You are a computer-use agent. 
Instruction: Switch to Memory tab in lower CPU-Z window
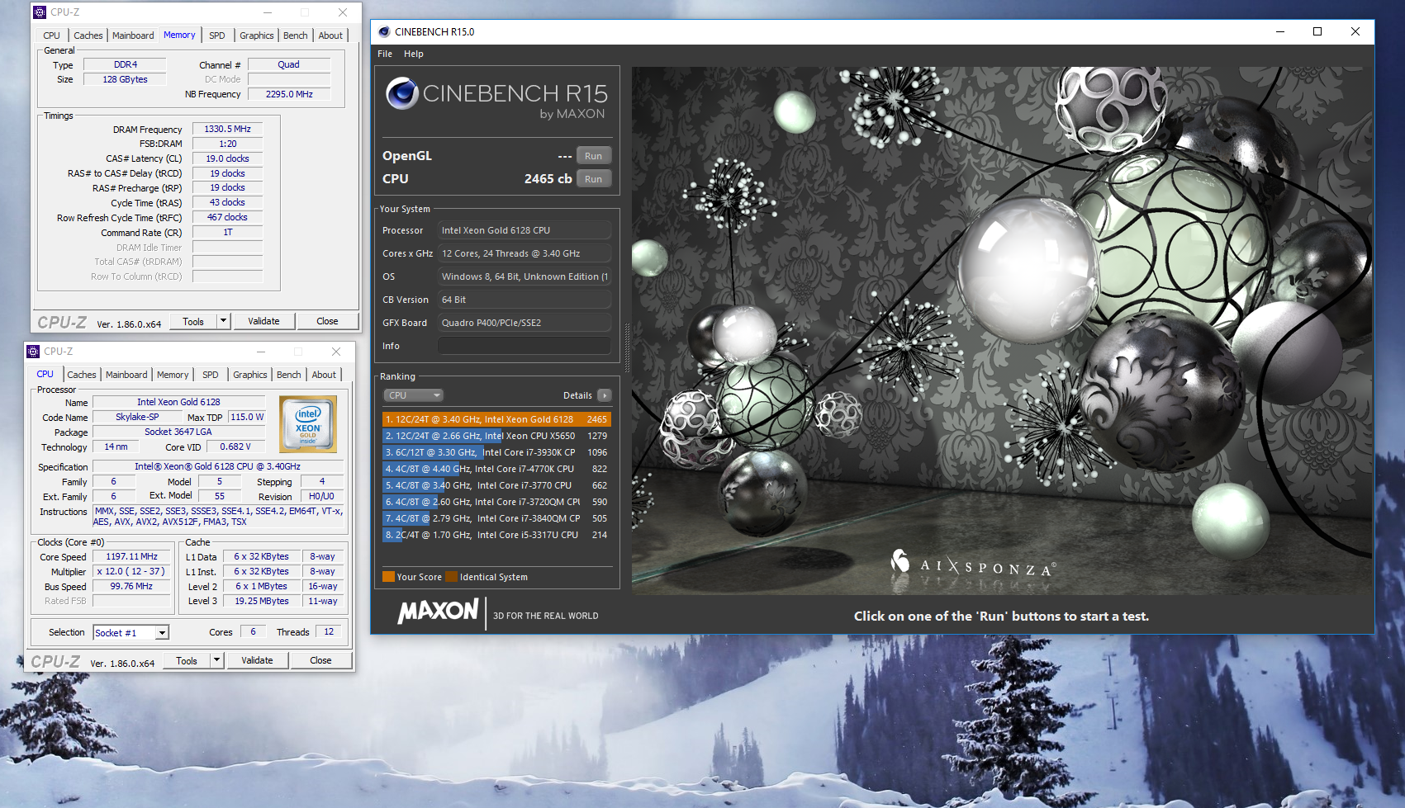[173, 375]
